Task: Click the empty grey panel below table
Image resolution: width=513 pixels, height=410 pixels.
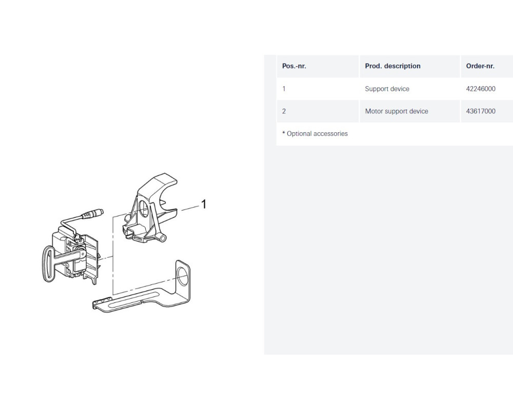Action: [x=388, y=250]
